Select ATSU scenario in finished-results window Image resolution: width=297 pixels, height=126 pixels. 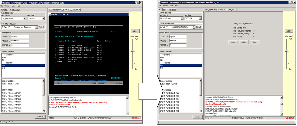point(180,57)
